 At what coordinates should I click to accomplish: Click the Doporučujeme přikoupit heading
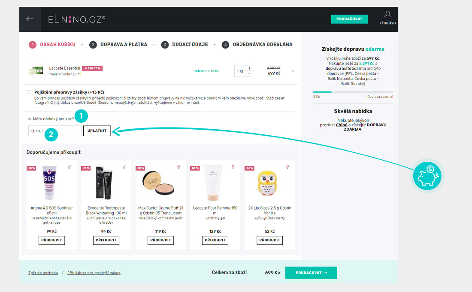(54, 152)
